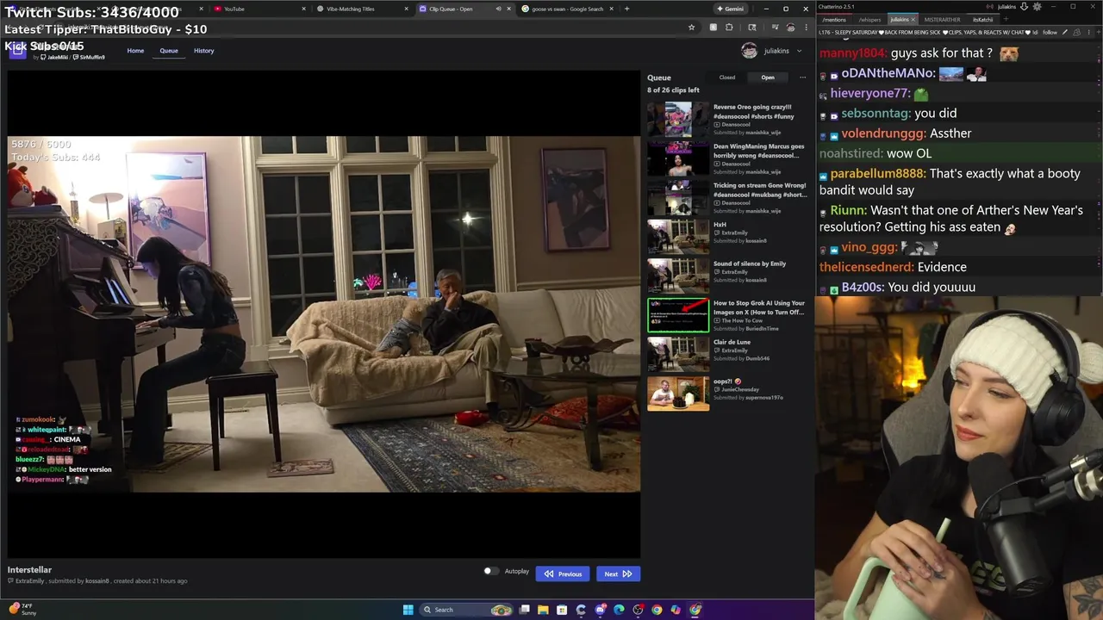
Task: Click Interstellar clip title below player
Action: pyautogui.click(x=29, y=570)
